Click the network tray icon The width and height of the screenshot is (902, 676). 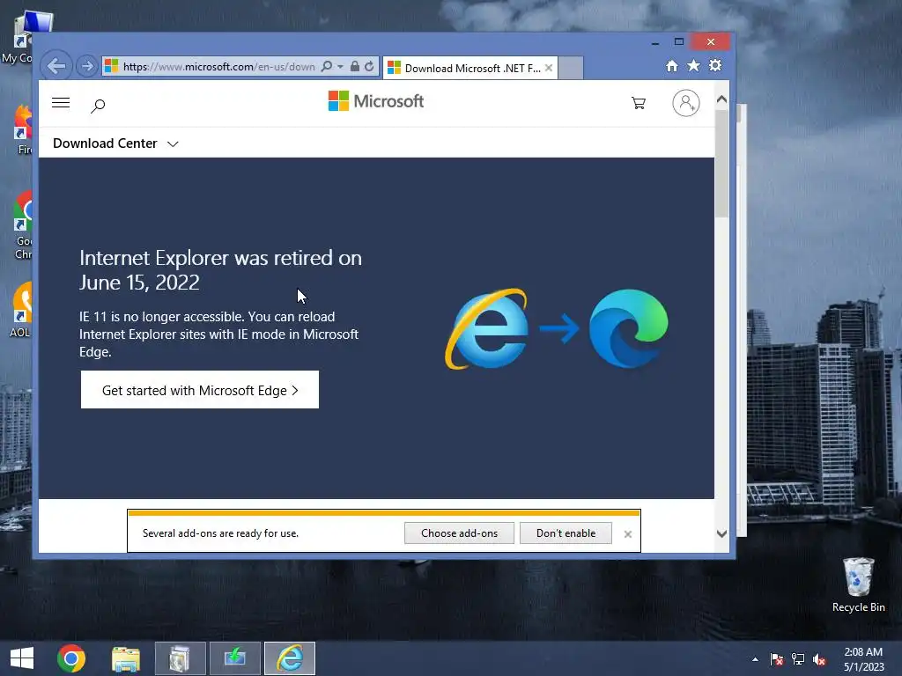[x=798, y=659]
